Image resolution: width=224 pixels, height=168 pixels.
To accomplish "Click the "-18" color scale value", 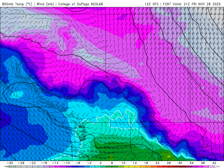I will pos(44,163).
